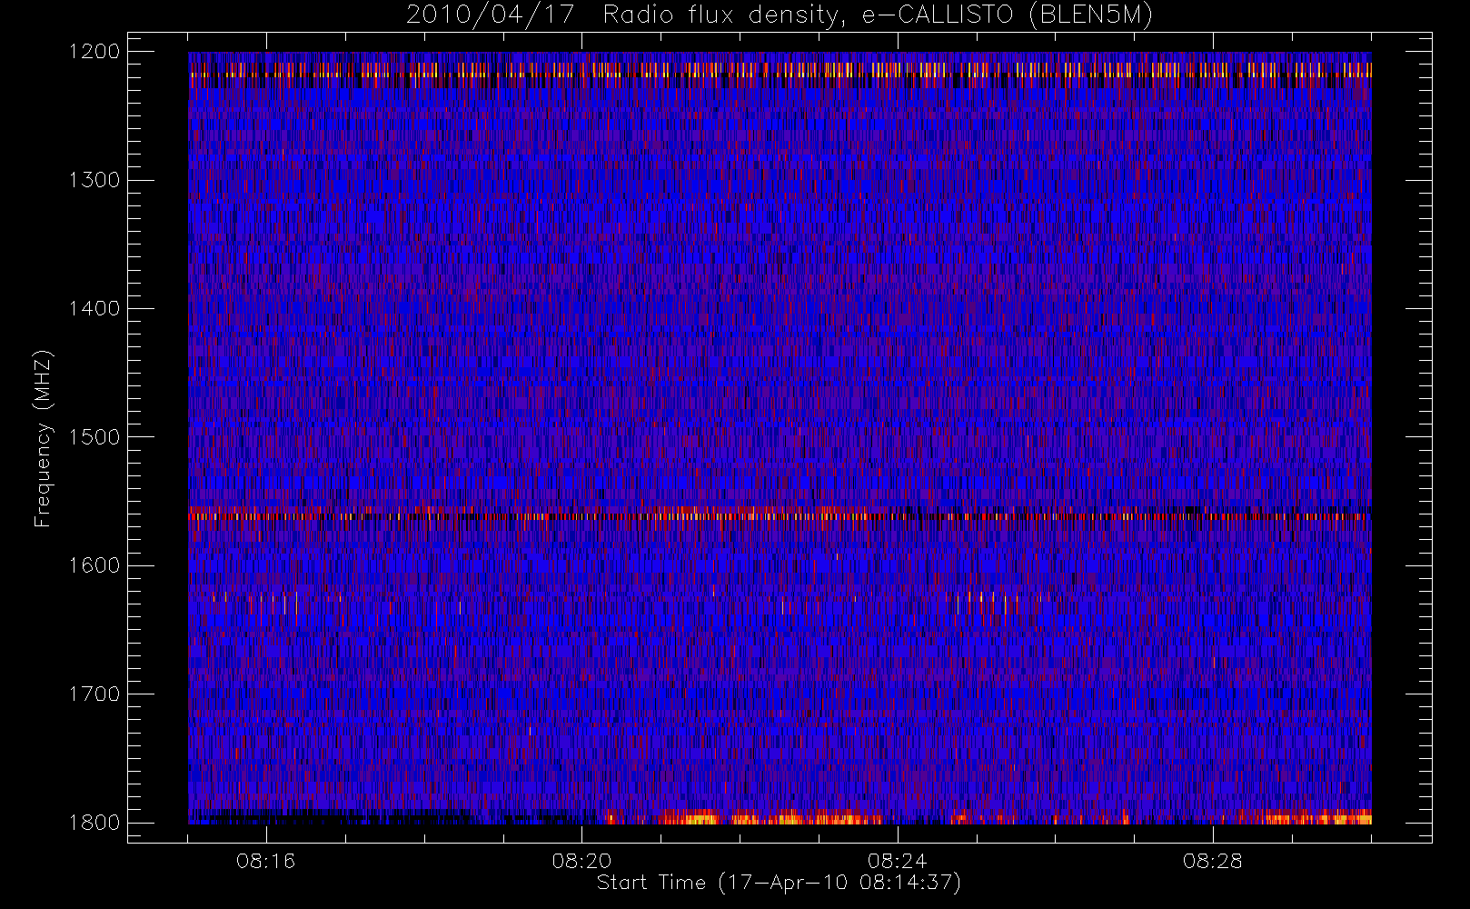The height and width of the screenshot is (909, 1470).
Task: Click the 'Frequency (MHZ)' axis label
Action: coord(43,438)
